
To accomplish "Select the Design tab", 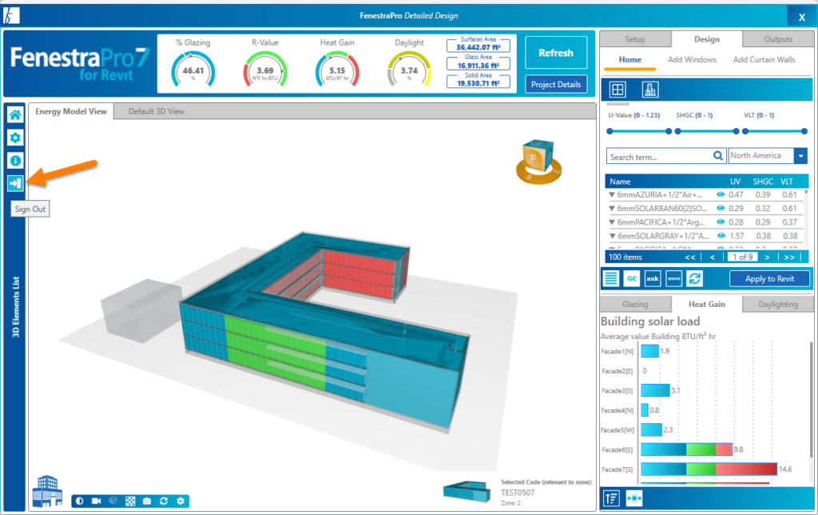I will [706, 39].
